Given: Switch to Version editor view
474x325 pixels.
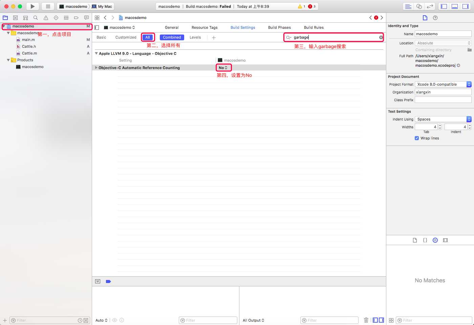Looking at the screenshot, I should coord(430,6).
